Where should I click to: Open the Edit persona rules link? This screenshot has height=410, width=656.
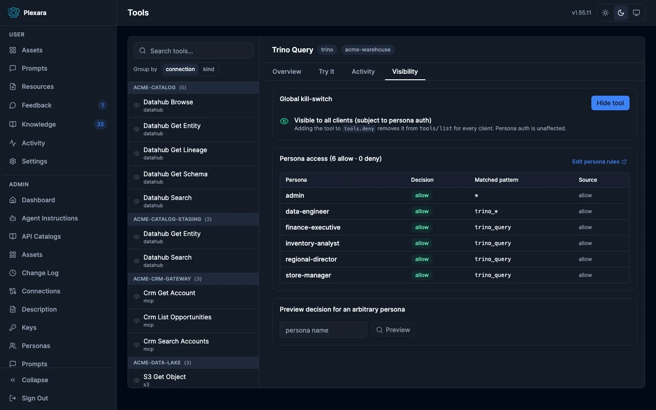pos(600,162)
